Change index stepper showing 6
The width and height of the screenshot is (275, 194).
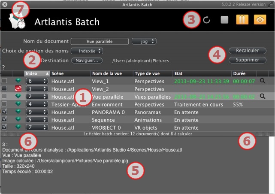click(37, 81)
